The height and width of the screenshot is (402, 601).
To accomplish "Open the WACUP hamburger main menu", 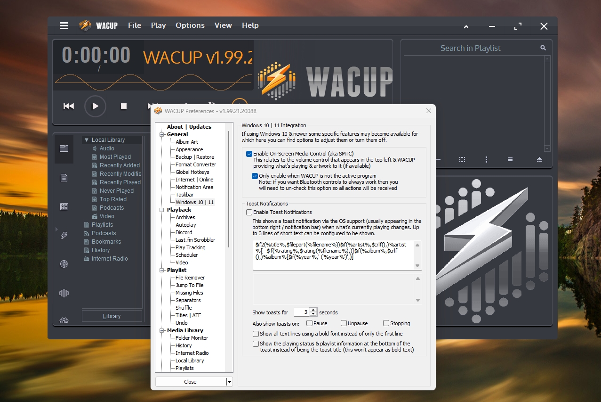I will click(x=64, y=26).
